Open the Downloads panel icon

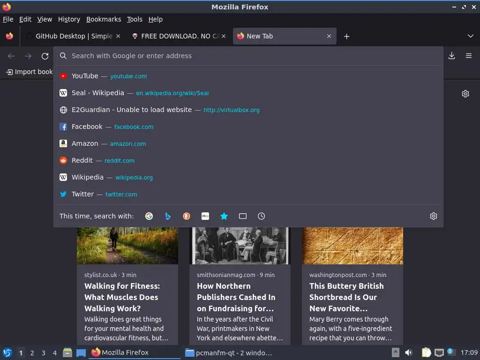tap(451, 56)
